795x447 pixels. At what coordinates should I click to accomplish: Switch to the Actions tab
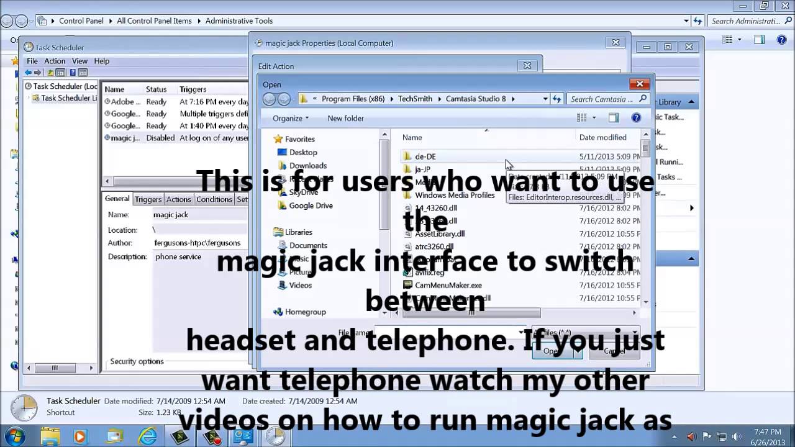(179, 199)
